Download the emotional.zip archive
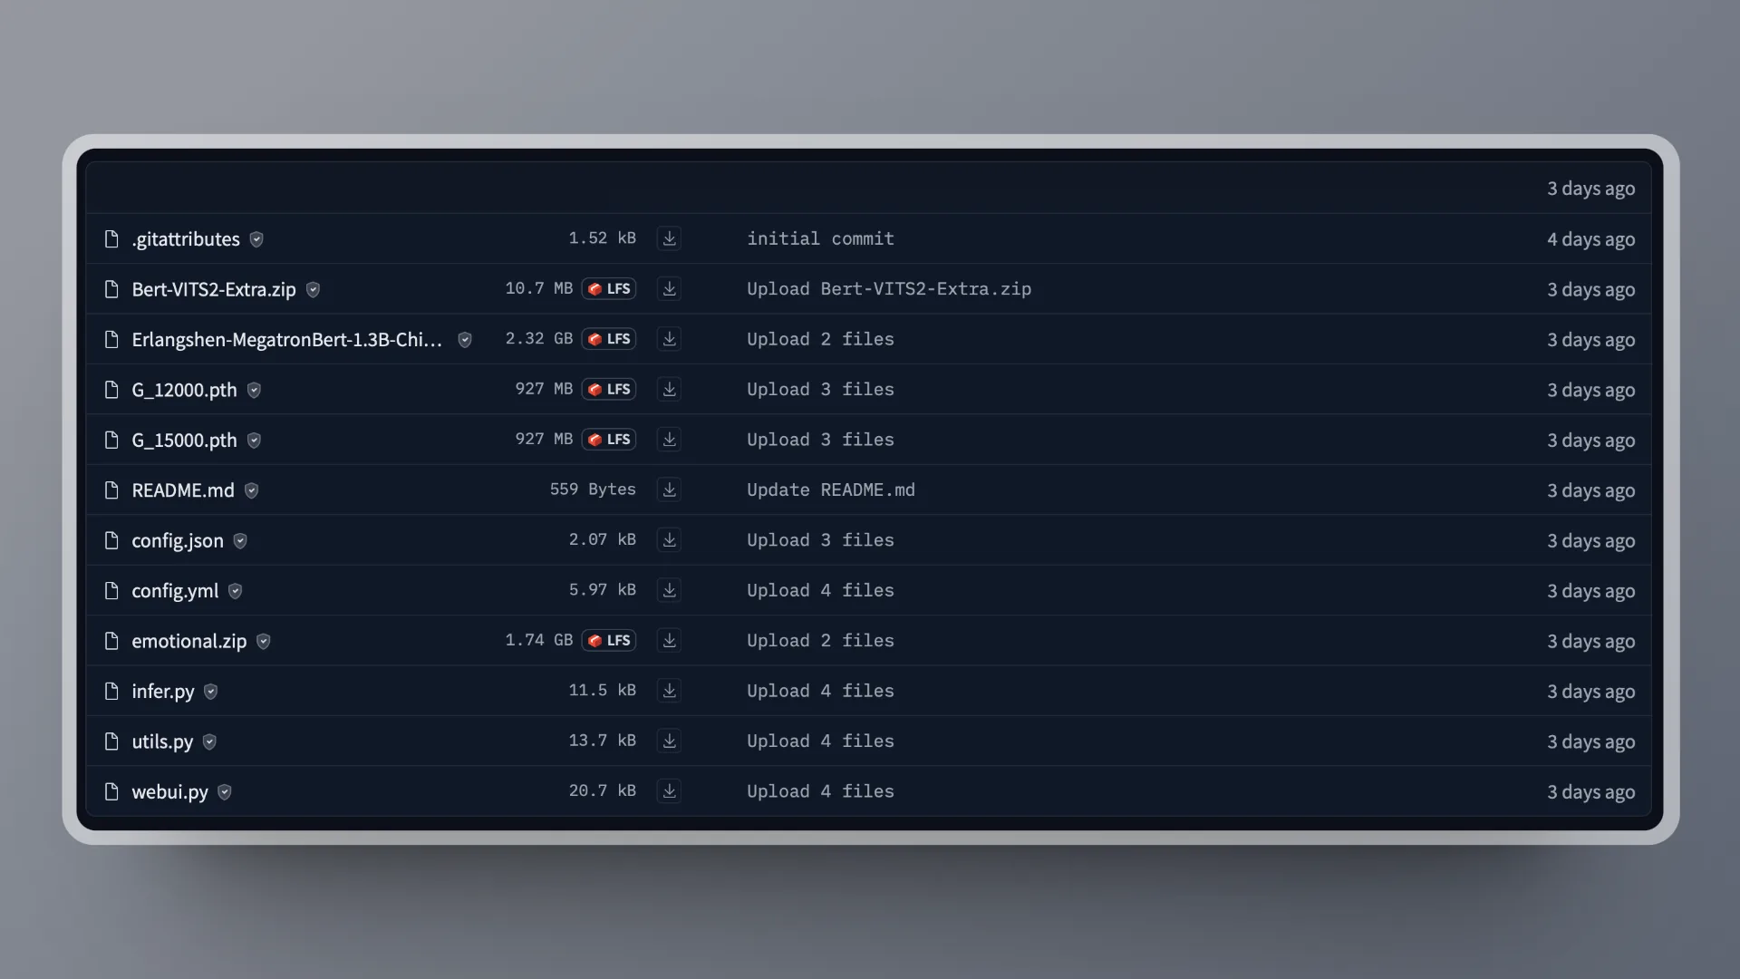1740x979 pixels. pyautogui.click(x=669, y=641)
